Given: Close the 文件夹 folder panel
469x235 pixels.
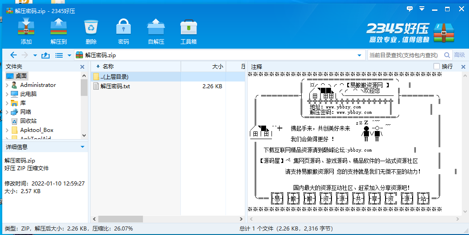Looking at the screenshot, I should pyautogui.click(x=82, y=67).
